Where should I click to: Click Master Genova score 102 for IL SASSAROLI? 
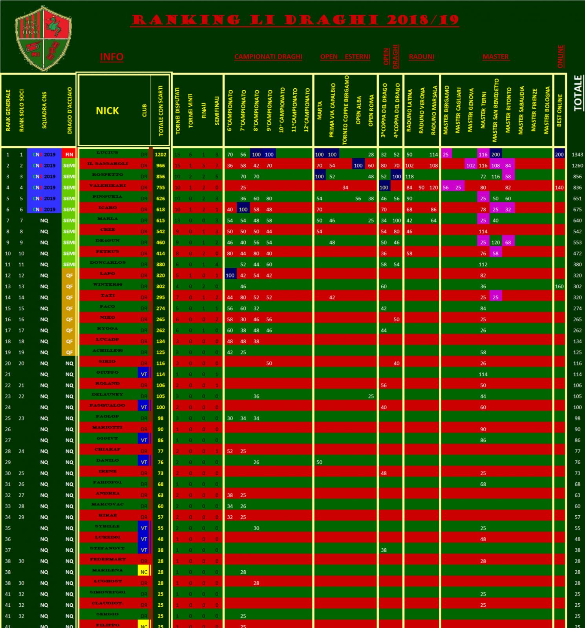coord(471,166)
